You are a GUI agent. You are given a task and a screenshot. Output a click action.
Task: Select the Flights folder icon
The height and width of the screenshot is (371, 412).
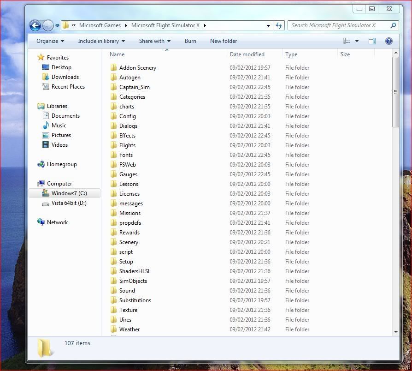pyautogui.click(x=113, y=145)
